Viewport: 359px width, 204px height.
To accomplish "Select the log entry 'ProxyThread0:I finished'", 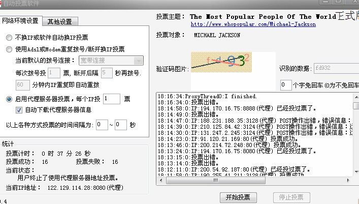I will coord(214,96).
